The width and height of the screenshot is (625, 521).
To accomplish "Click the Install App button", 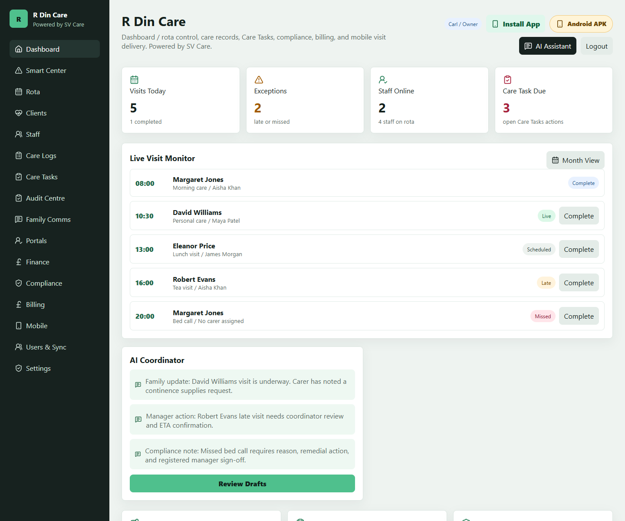I will pos(516,24).
